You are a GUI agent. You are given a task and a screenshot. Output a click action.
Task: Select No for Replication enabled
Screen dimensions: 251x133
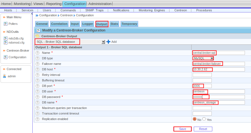[x=195, y=119]
